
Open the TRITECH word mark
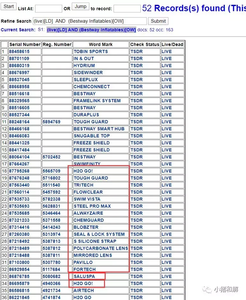pyautogui.click(x=84, y=185)
